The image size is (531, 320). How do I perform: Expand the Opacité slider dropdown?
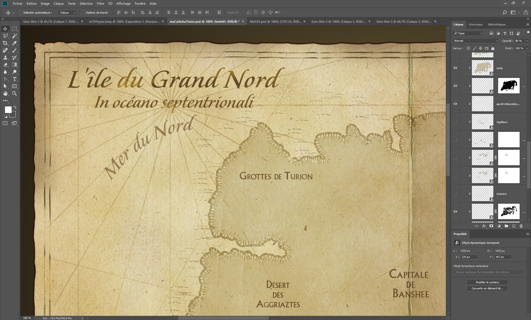527,41
